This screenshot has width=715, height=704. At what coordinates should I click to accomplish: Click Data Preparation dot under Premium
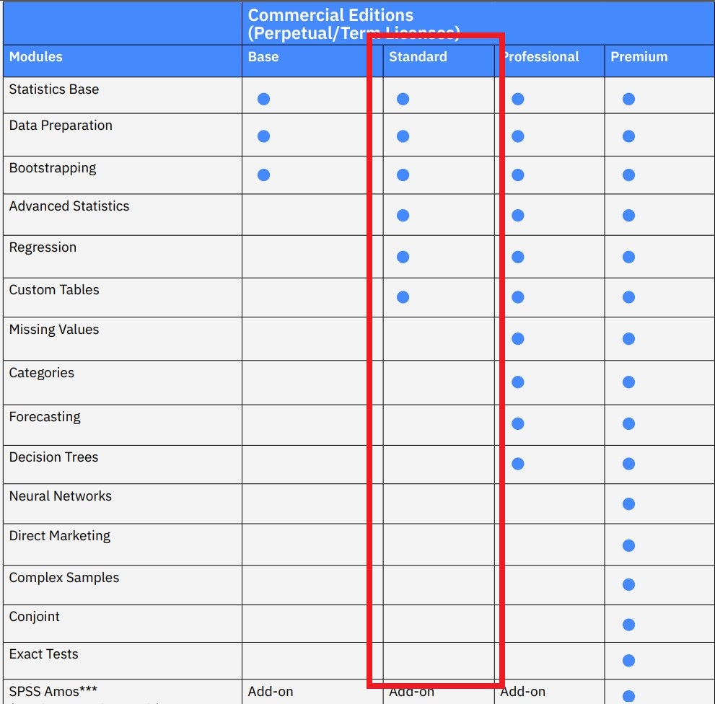pyautogui.click(x=628, y=136)
